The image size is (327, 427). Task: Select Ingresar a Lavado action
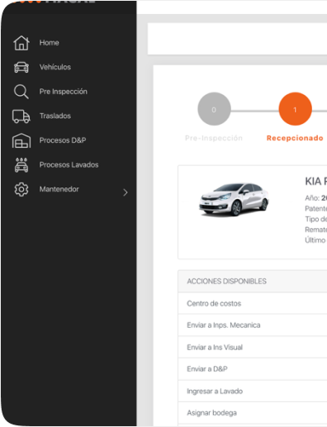(x=253, y=391)
